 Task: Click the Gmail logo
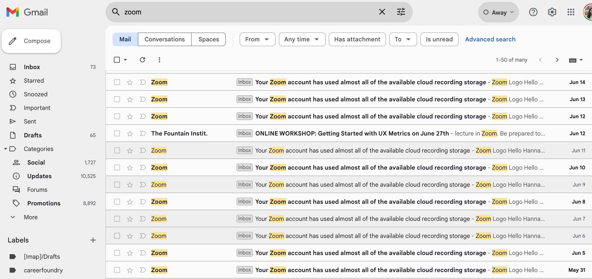[x=27, y=12]
